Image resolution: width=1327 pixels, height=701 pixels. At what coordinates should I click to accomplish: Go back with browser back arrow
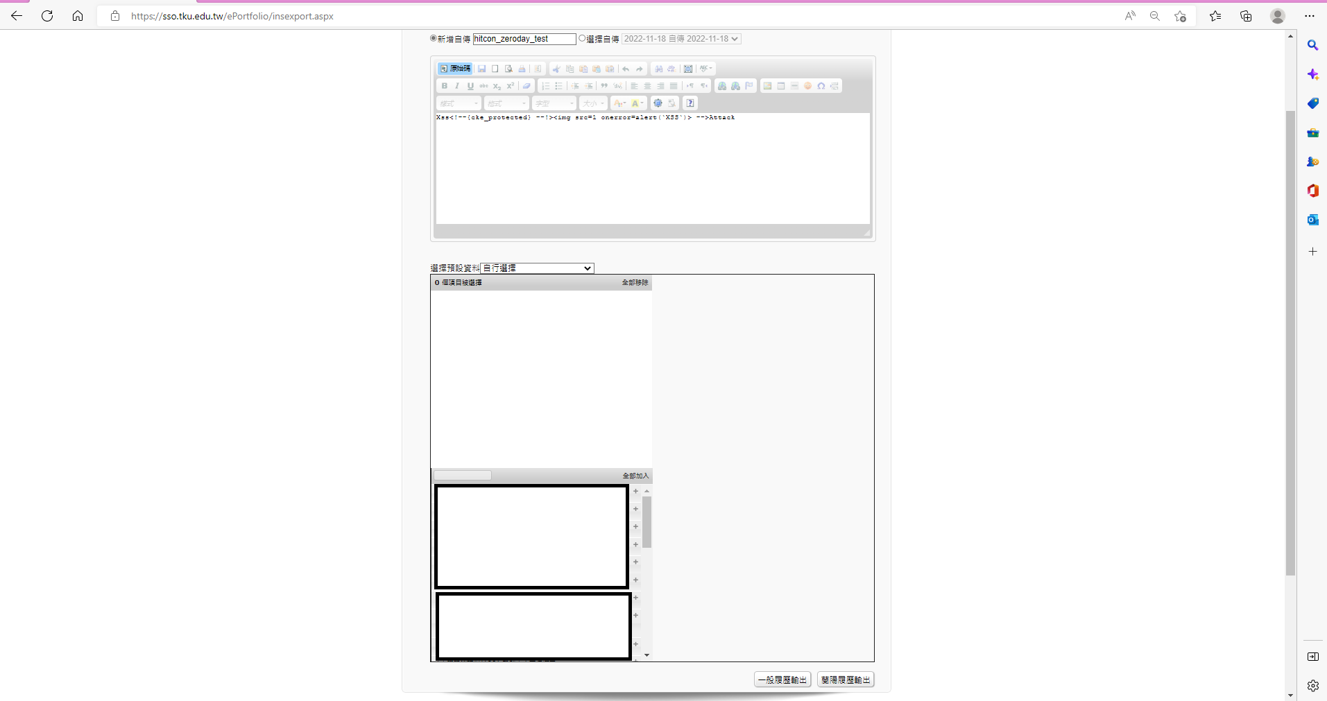point(17,16)
